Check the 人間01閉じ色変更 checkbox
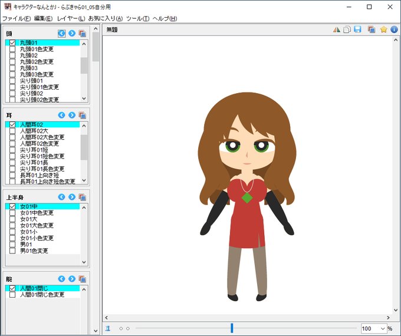The image size is (401, 336). click(12, 294)
